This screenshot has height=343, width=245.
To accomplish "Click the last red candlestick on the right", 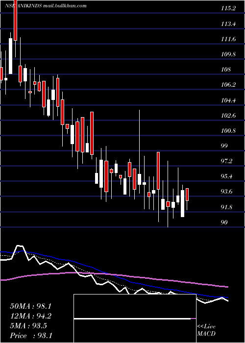I will [x=187, y=195].
